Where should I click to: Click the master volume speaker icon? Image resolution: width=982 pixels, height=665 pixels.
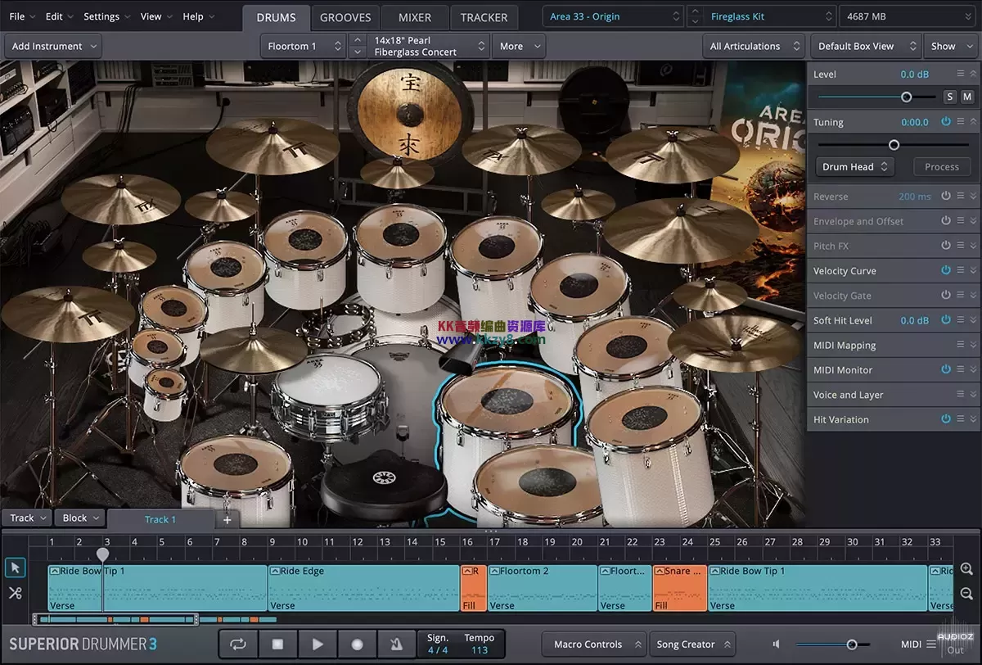pyautogui.click(x=777, y=645)
